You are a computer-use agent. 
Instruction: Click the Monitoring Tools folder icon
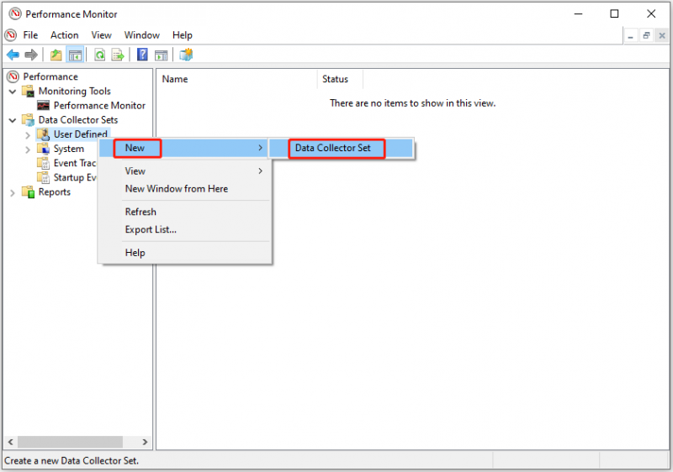click(29, 91)
